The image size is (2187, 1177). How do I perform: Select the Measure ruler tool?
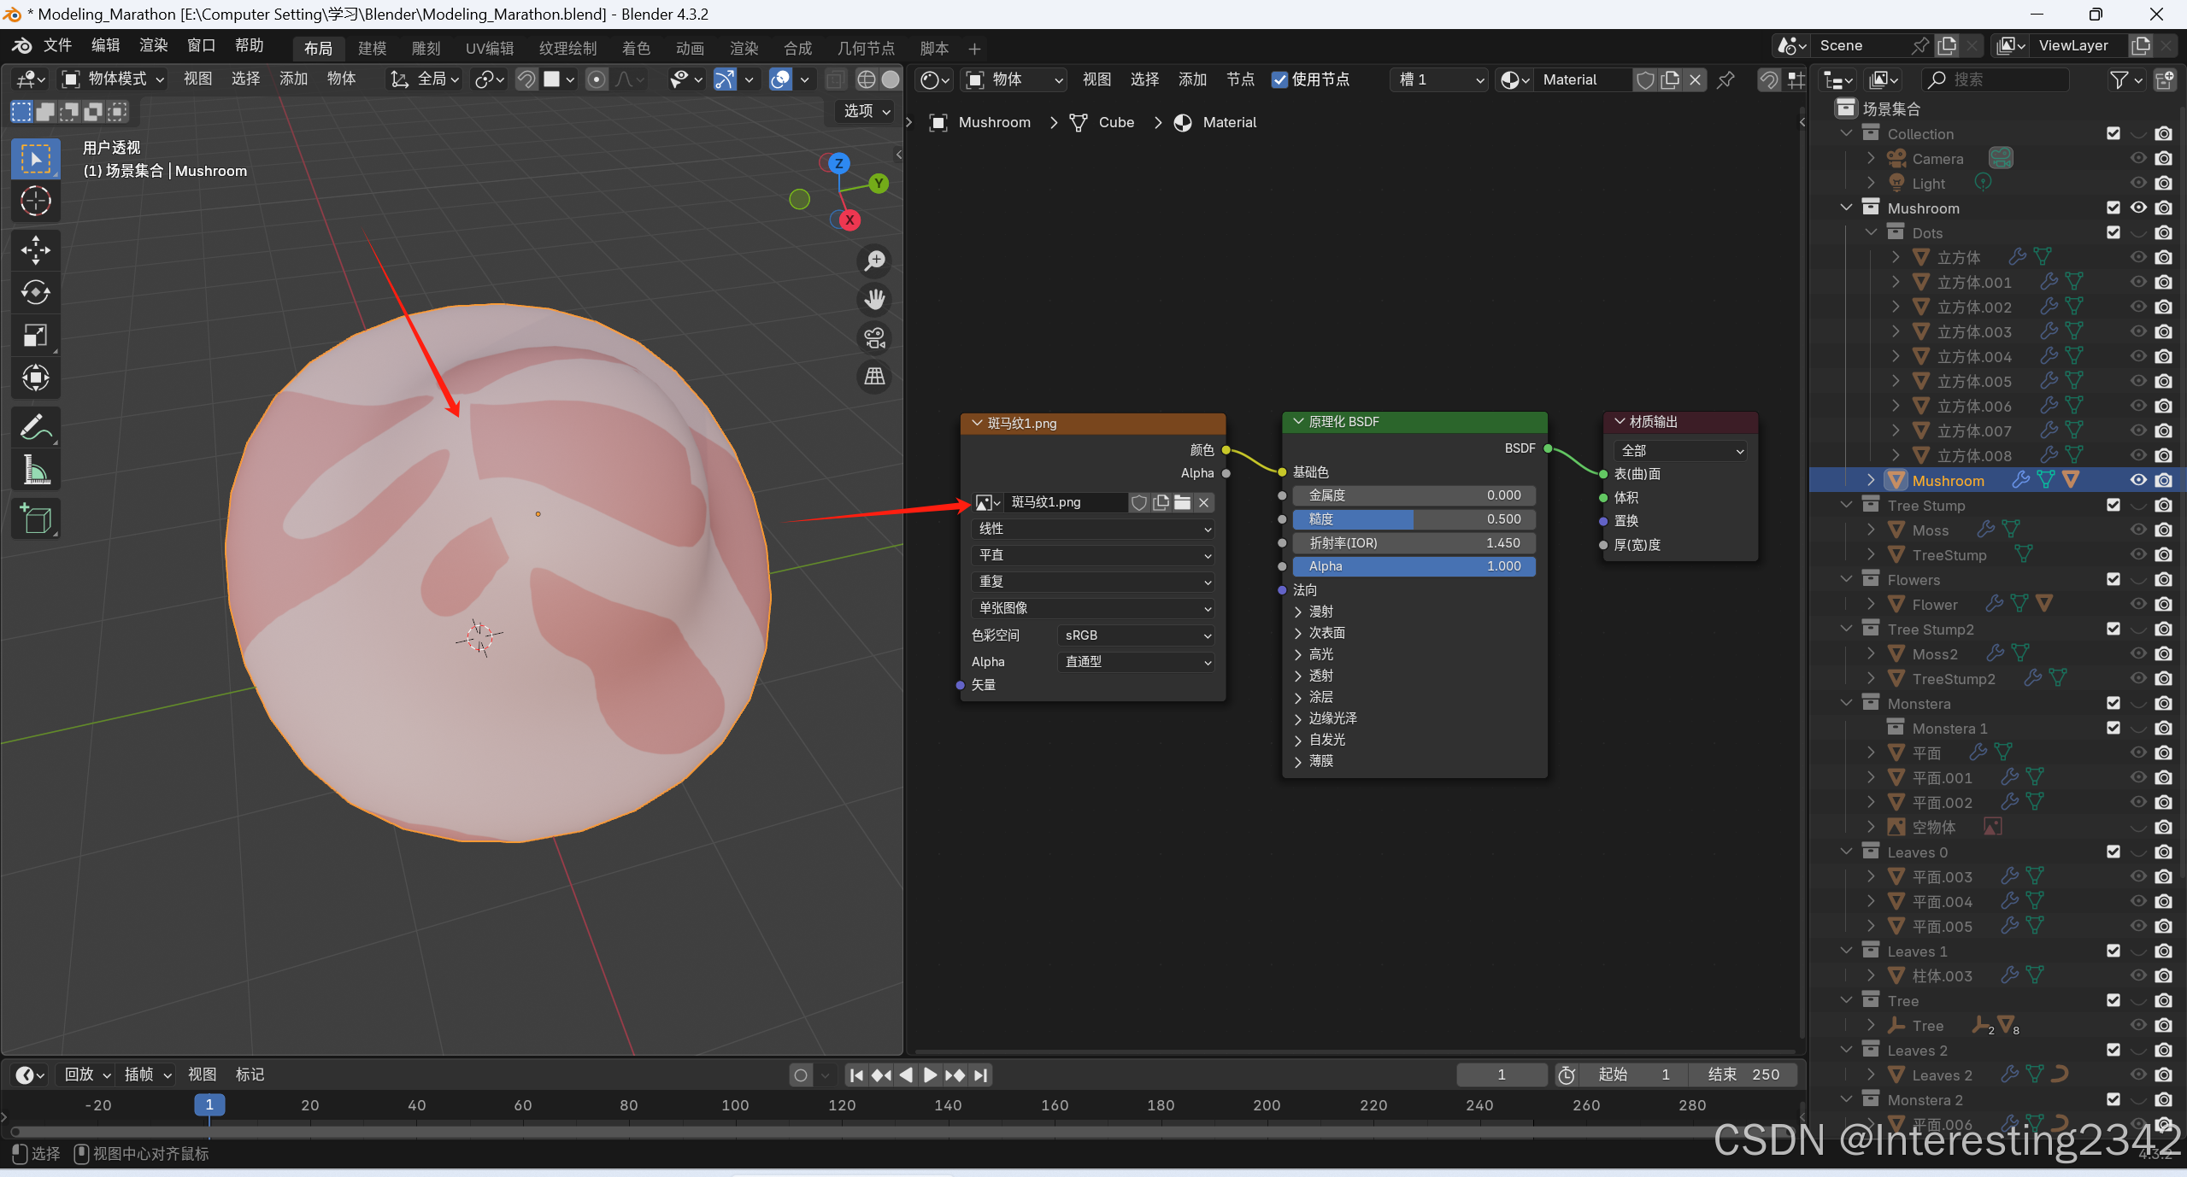[x=35, y=469]
